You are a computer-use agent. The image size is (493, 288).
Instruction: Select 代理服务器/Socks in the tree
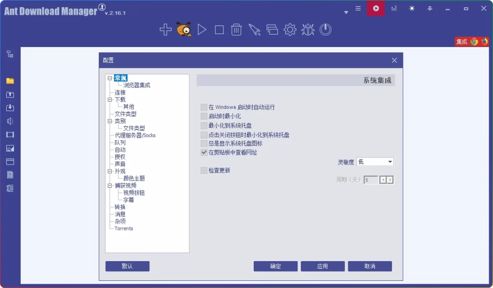pyautogui.click(x=135, y=135)
